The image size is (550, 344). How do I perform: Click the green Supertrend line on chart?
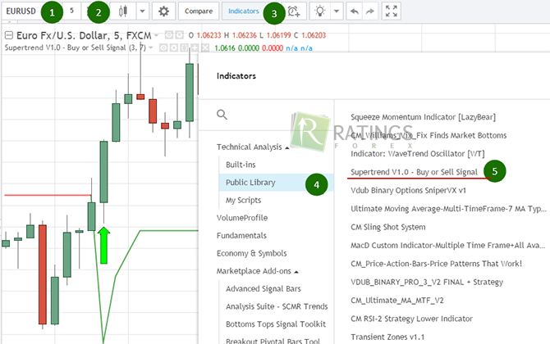point(168,231)
